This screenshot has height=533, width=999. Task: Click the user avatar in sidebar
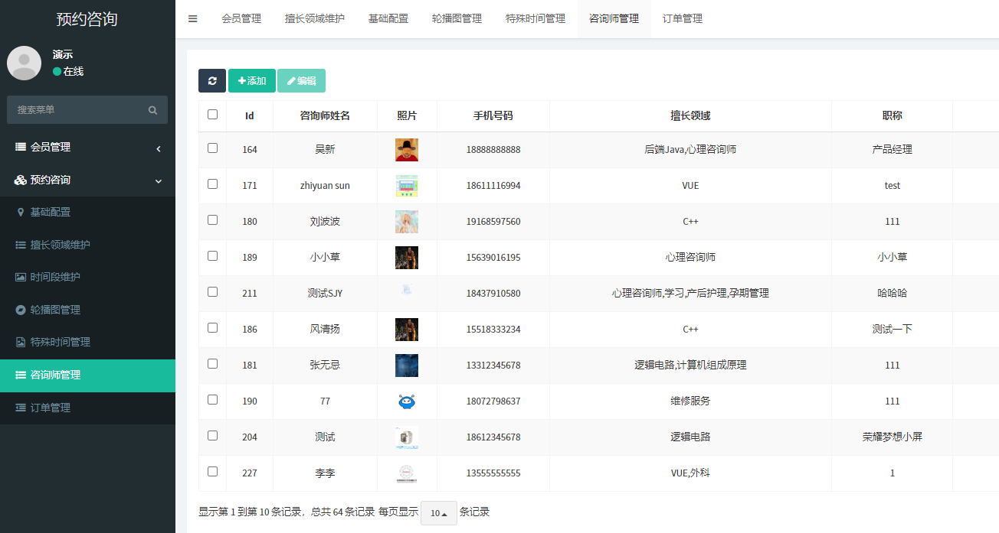pyautogui.click(x=24, y=63)
